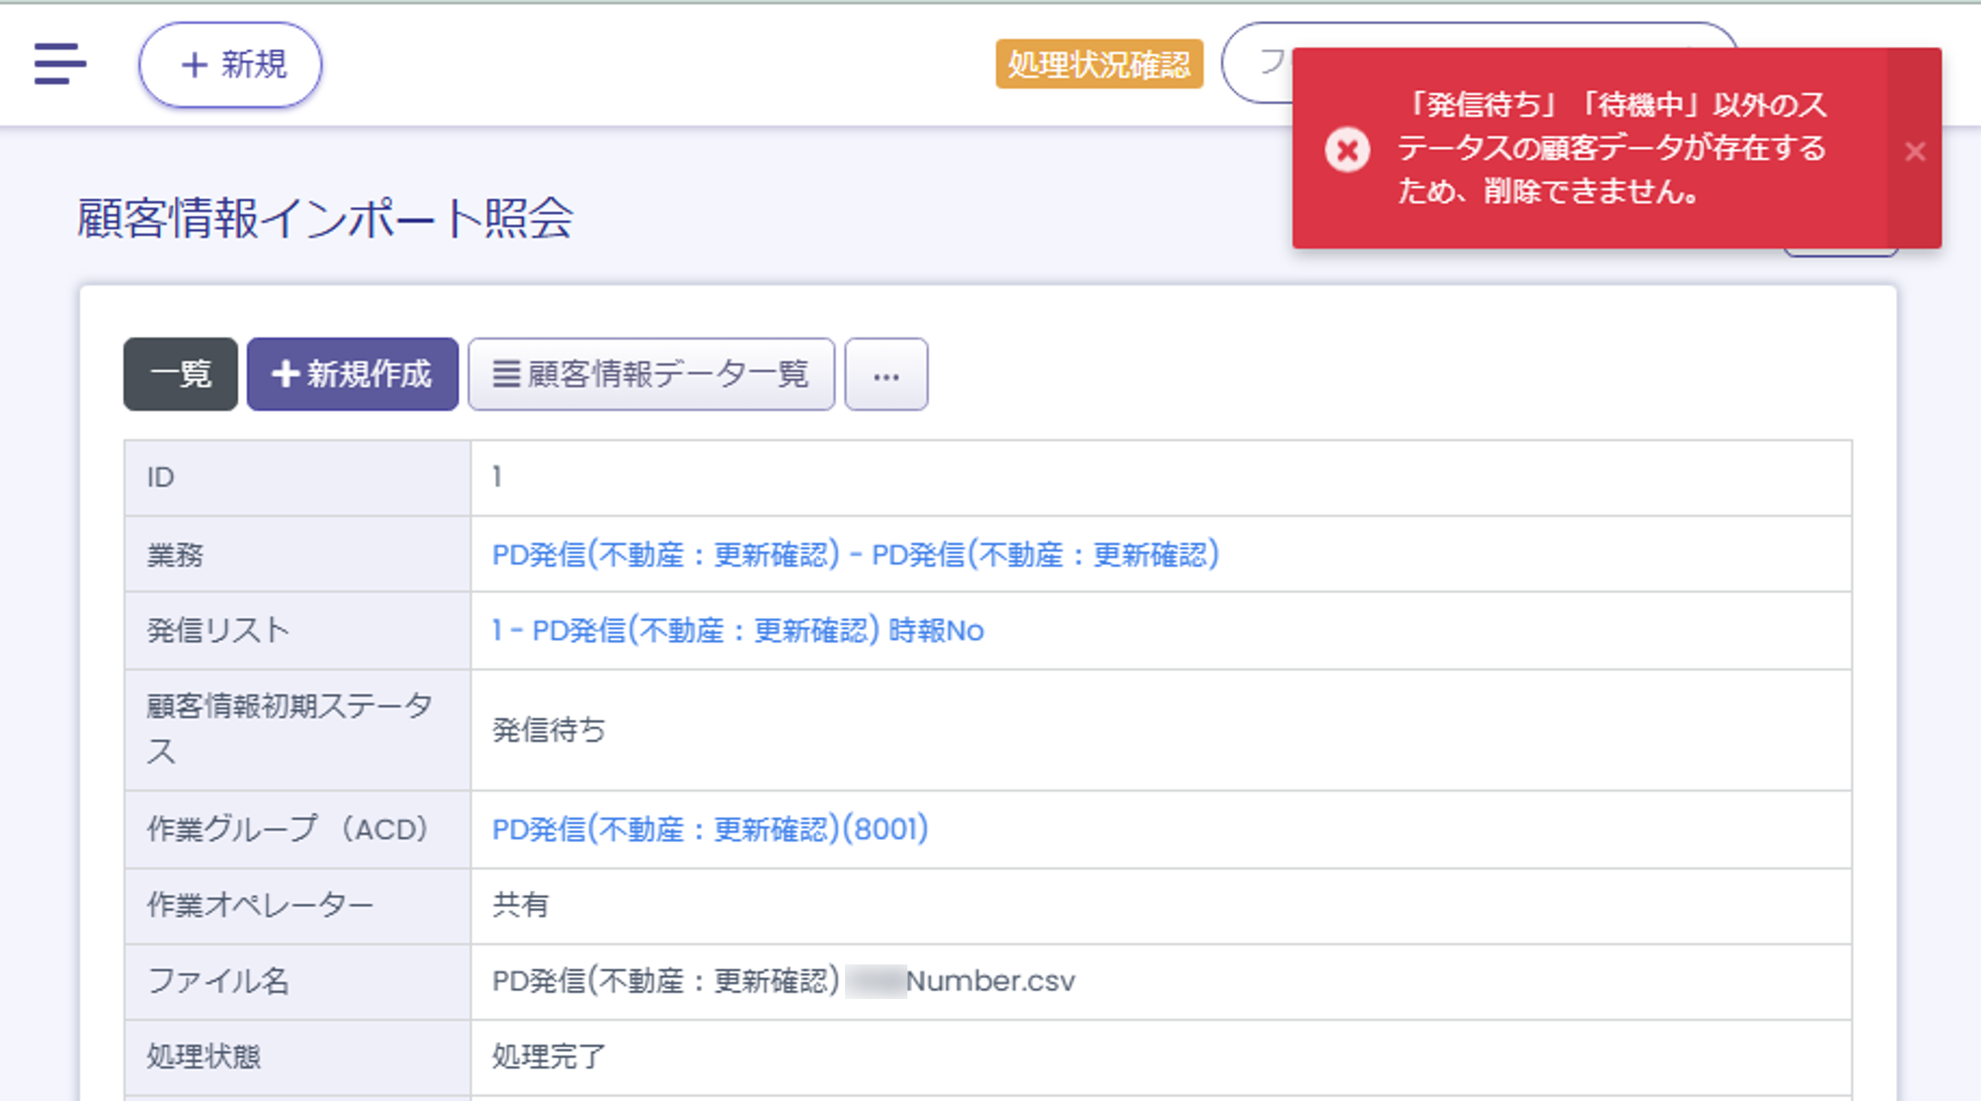This screenshot has width=1981, height=1101.
Task: Click the ID value cell showing 1
Action: point(497,477)
